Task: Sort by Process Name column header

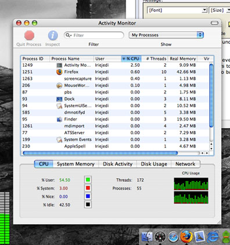Action: 71,59
